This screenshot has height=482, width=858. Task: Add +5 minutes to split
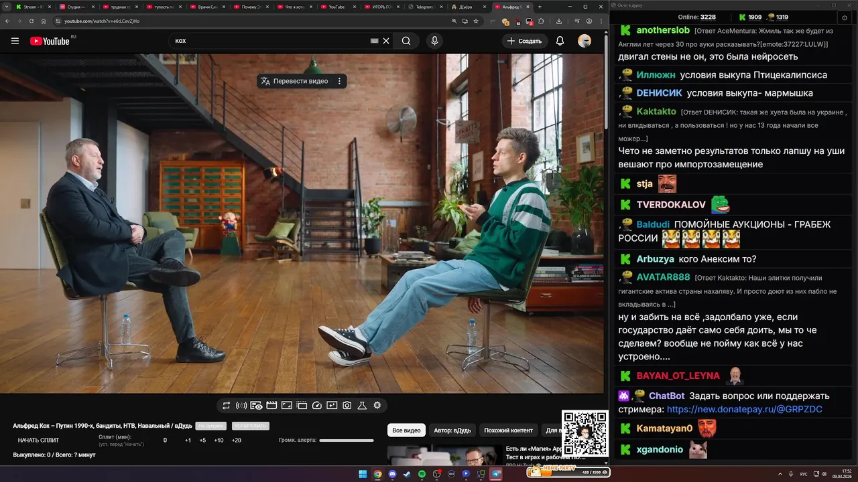[x=202, y=440]
